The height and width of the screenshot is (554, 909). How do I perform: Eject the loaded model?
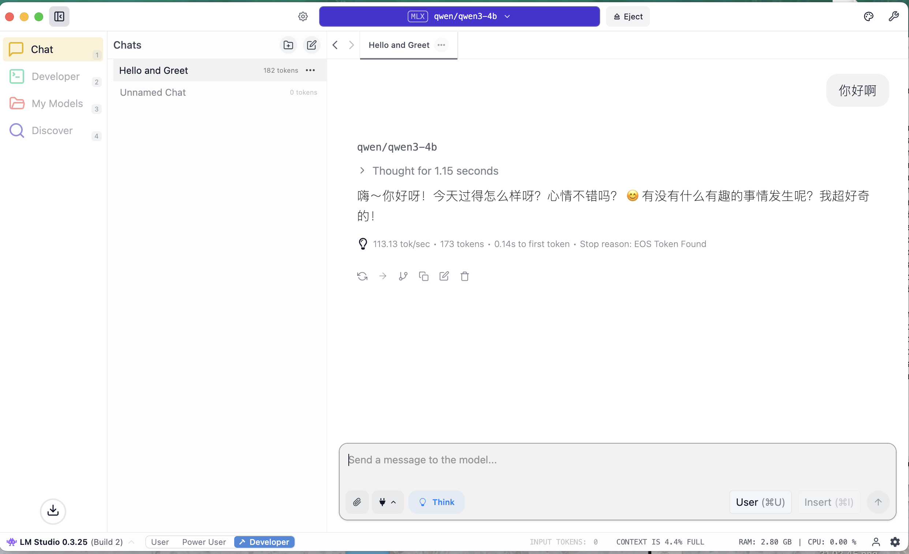628,16
